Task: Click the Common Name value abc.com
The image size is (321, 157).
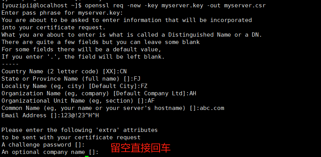Action: [212, 108]
